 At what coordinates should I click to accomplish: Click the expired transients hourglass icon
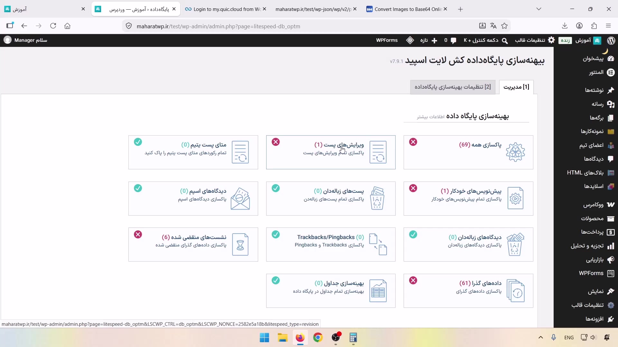click(240, 245)
